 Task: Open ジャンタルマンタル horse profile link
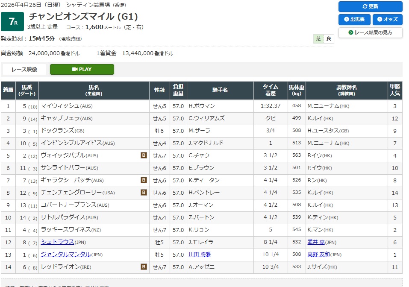65,255
